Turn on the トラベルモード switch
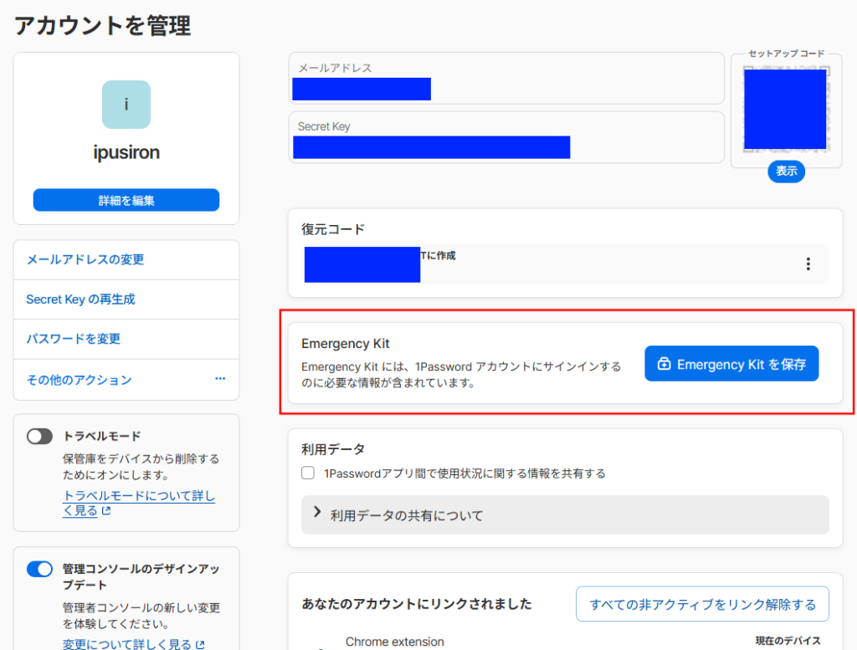Image resolution: width=857 pixels, height=650 pixels. [40, 437]
